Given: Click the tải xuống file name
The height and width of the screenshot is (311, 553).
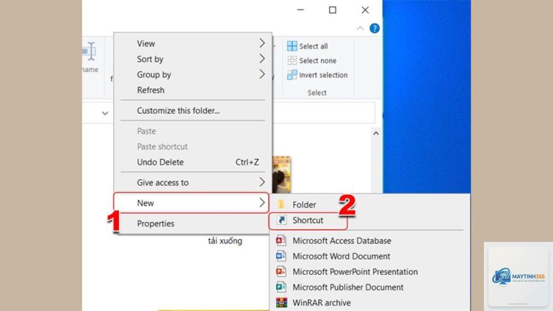Looking at the screenshot, I should tap(225, 241).
